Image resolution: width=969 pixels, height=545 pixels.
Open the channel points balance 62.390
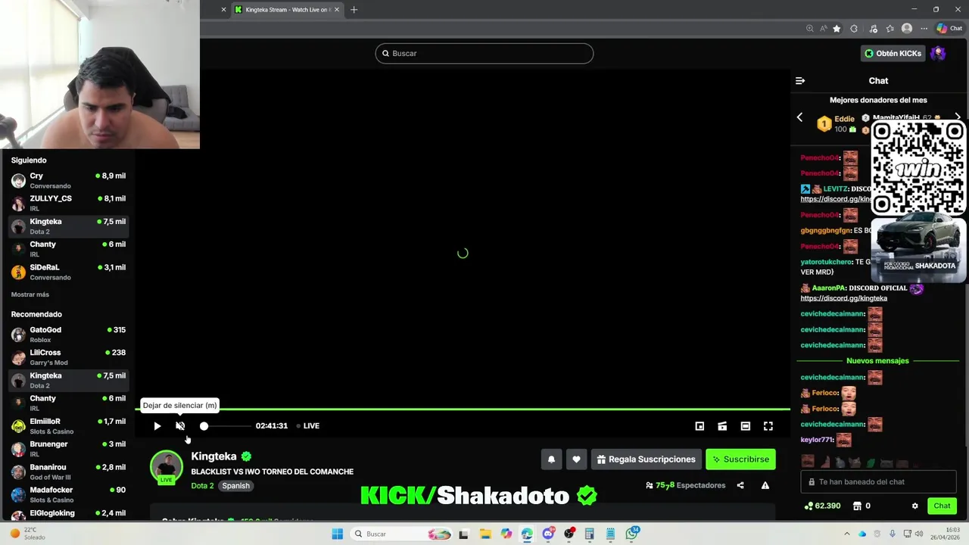coord(822,506)
